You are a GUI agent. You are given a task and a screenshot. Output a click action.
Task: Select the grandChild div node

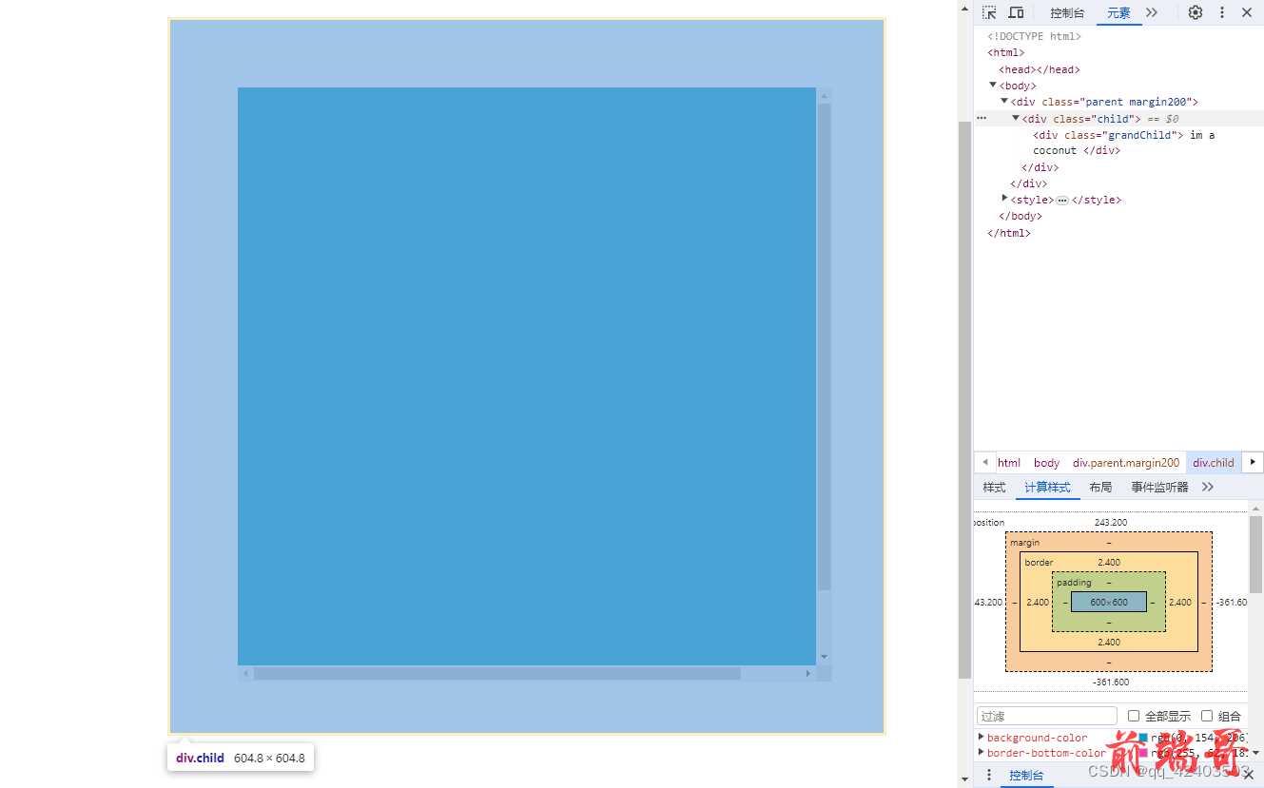tap(1123, 143)
